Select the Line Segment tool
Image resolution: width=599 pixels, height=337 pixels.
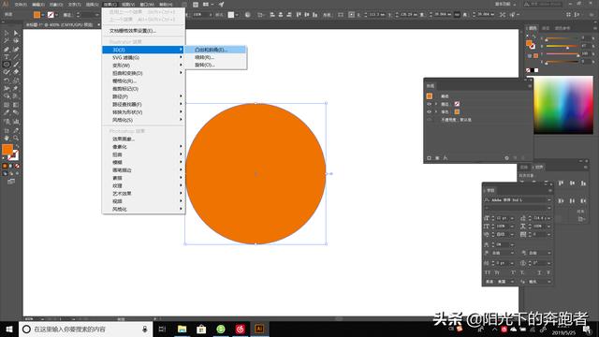coord(16,57)
